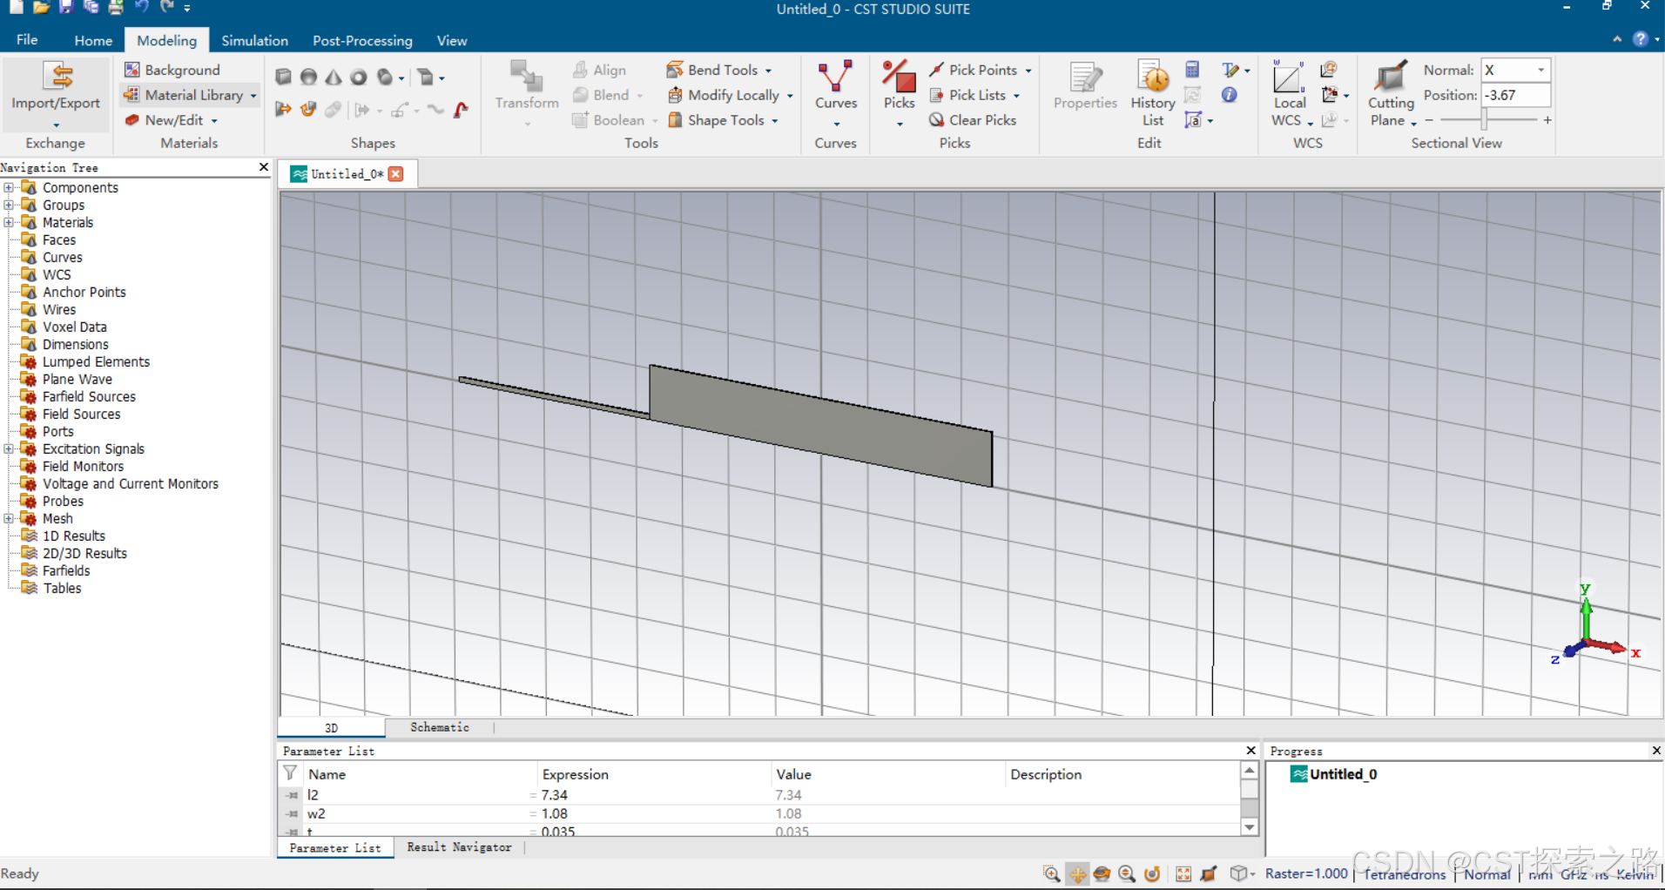Close the Navigation Tree panel
1665x890 pixels.
[264, 166]
